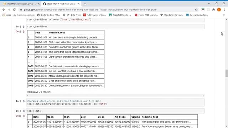Bookmark this page with the star icon
The width and height of the screenshot is (228, 128).
pyautogui.click(x=196, y=10)
